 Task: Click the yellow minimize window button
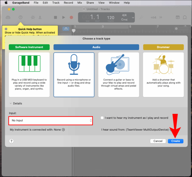[9, 9]
